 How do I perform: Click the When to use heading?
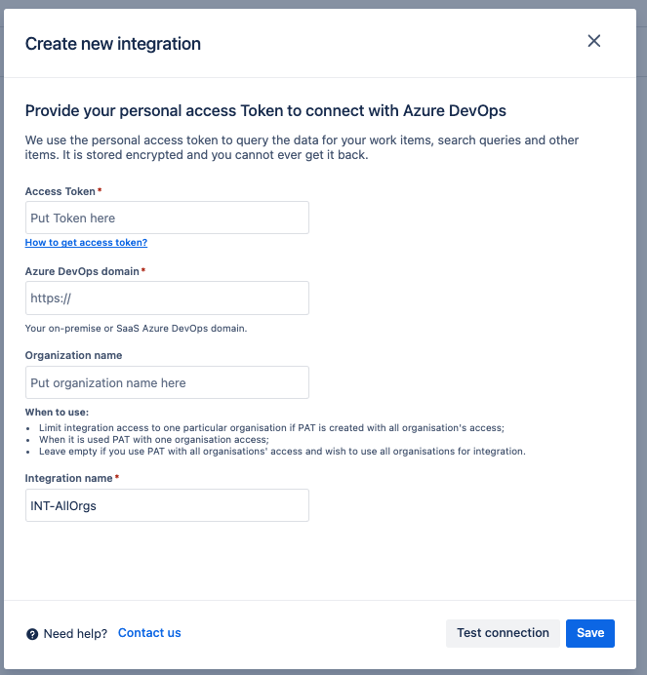tap(57, 413)
